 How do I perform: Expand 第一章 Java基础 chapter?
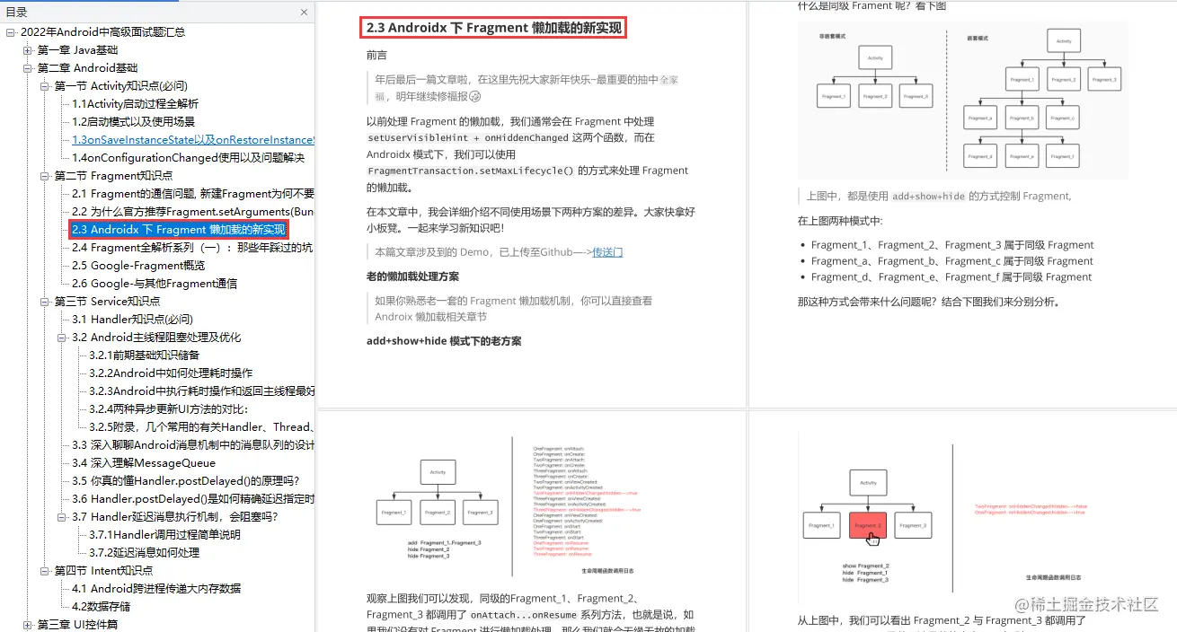[27, 50]
